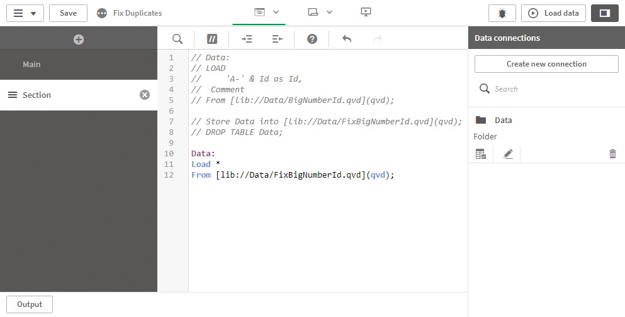
Task: Click the Load data button
Action: 554,13
